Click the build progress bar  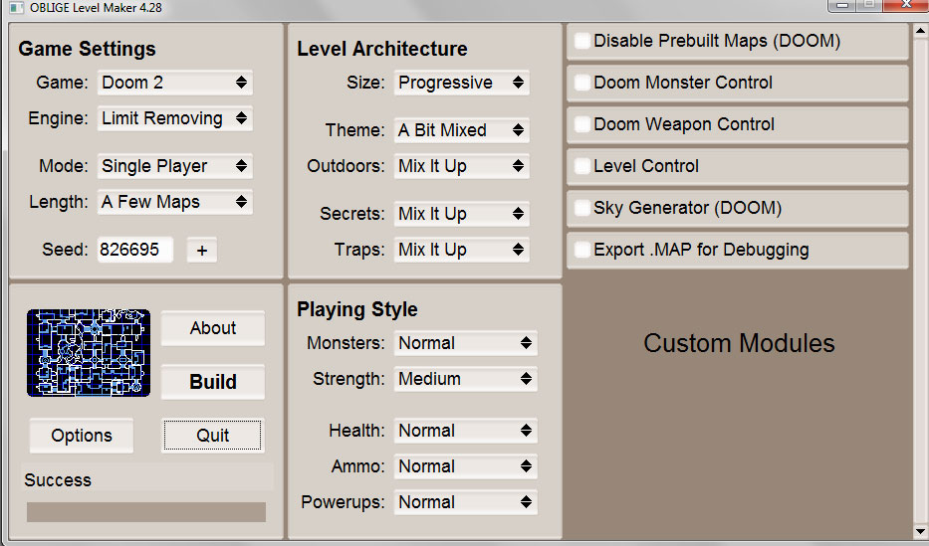click(x=146, y=512)
